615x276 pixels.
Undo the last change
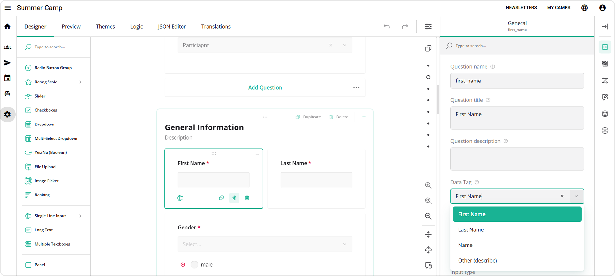387,26
